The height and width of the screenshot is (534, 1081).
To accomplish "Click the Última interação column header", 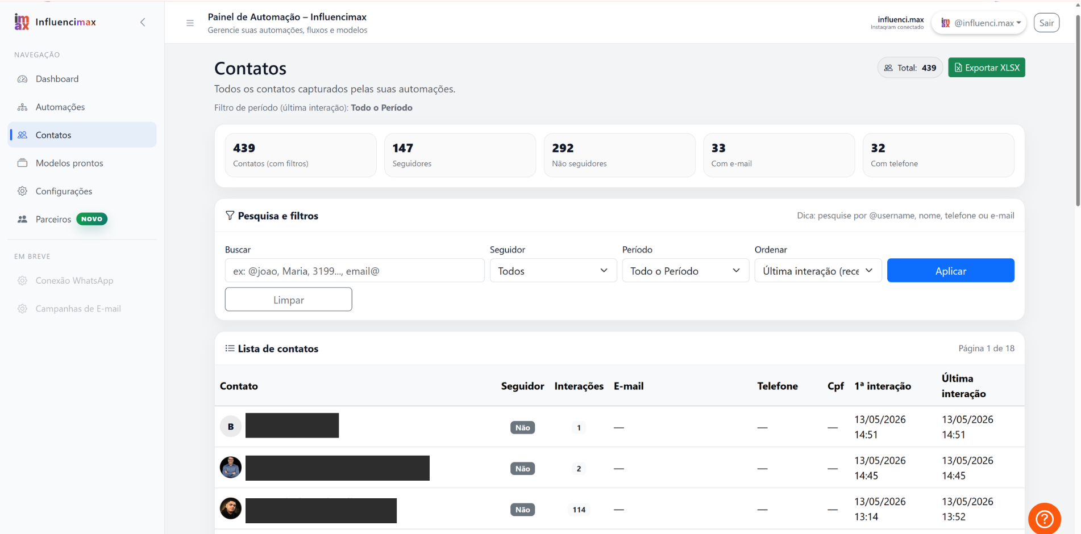I will click(964, 386).
